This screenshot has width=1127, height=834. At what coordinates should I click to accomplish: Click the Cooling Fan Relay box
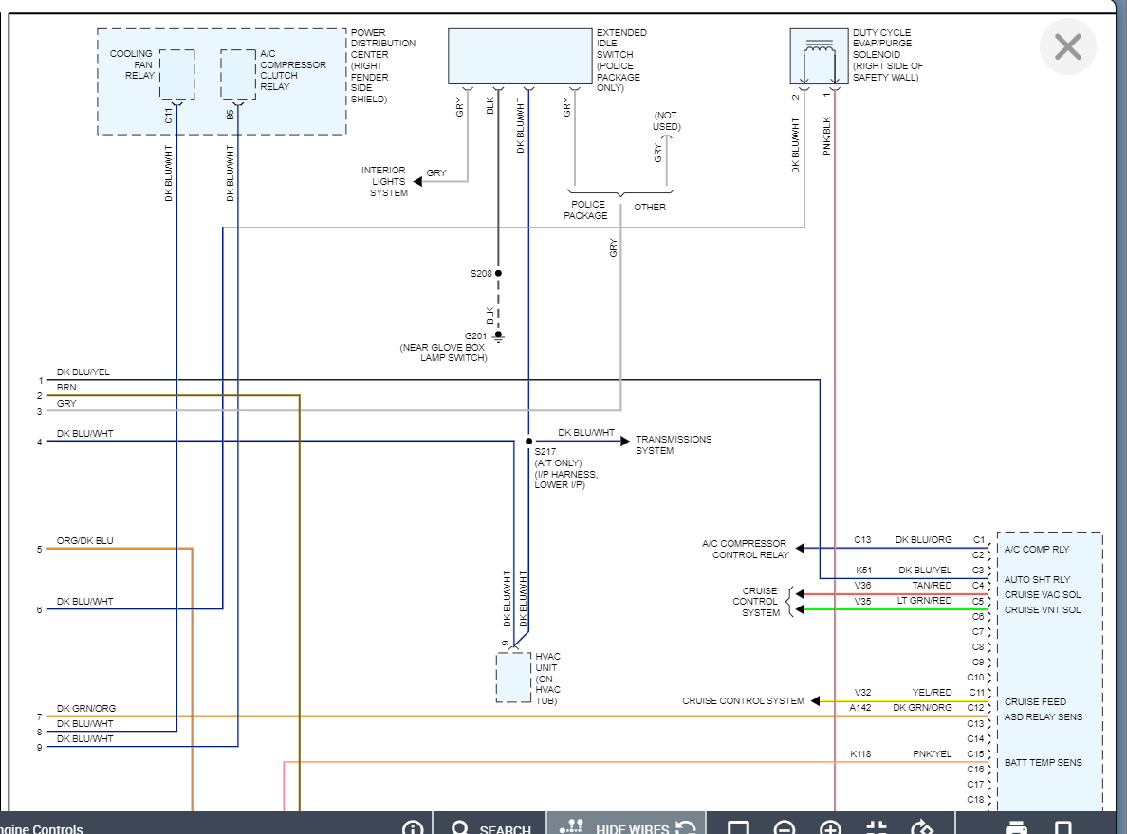(x=176, y=74)
